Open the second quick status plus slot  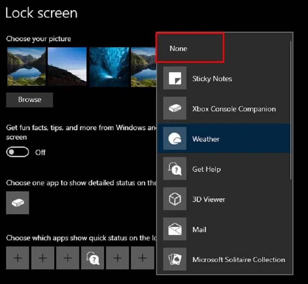point(43,258)
